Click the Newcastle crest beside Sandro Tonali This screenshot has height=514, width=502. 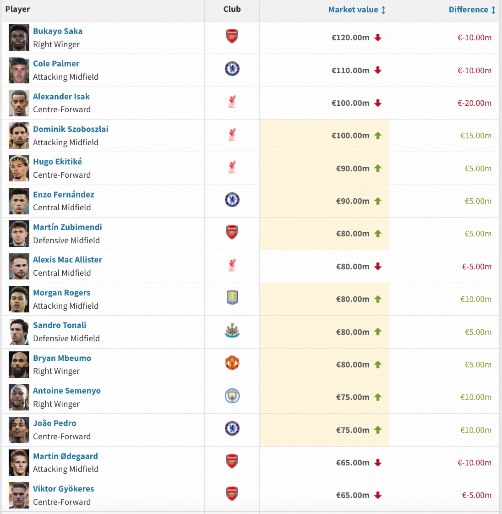(x=232, y=331)
